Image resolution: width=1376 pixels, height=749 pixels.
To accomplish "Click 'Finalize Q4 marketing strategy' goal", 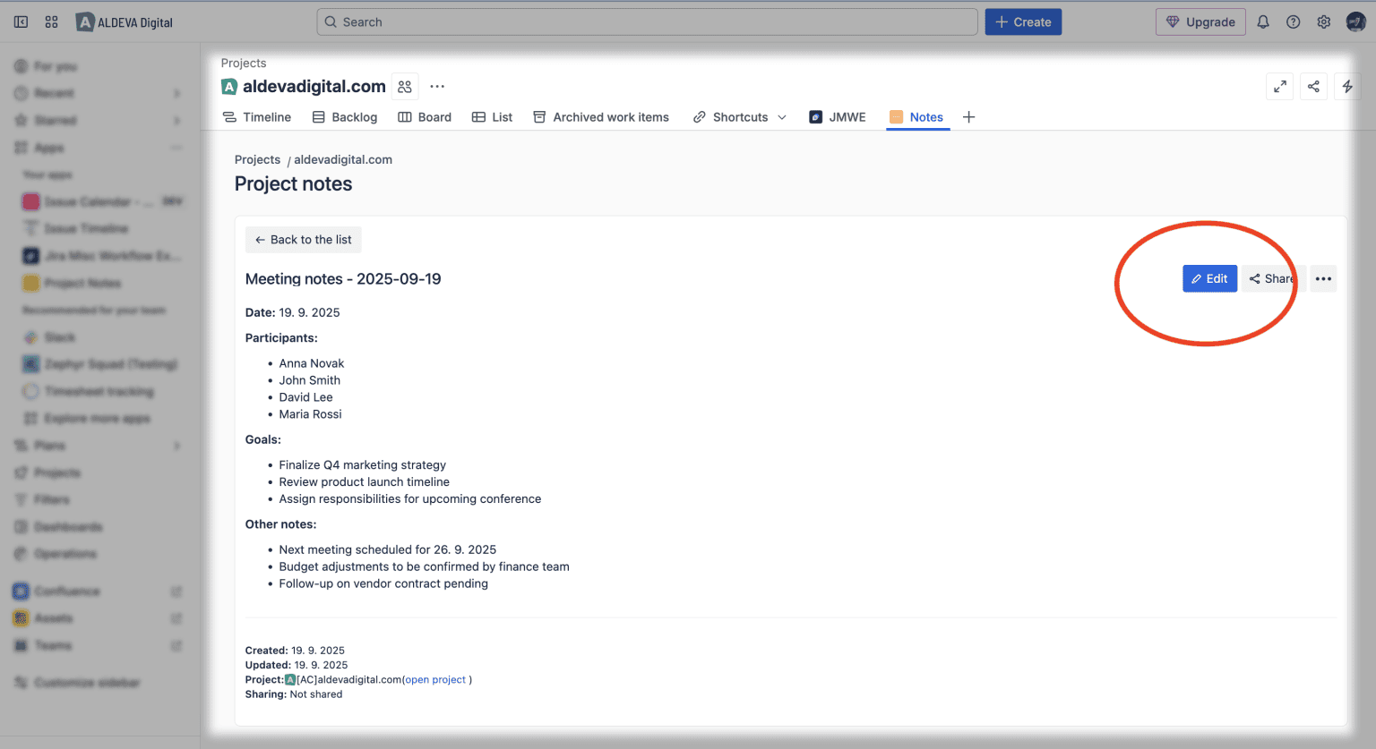I will pos(362,465).
